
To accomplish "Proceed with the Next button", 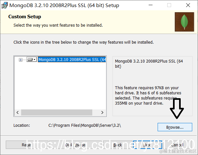I will pyautogui.click(x=147, y=145).
